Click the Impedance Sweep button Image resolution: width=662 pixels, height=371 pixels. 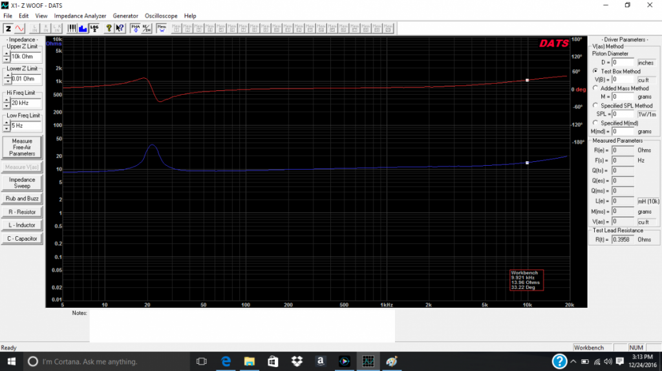(x=22, y=183)
